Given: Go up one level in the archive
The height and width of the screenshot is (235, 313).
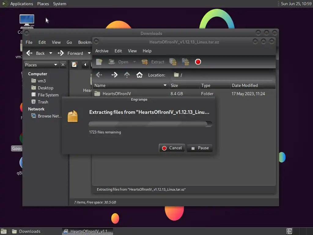Looking at the screenshot, I should pos(127,75).
